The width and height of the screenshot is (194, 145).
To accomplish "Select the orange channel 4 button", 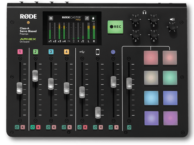I will click(66, 52).
